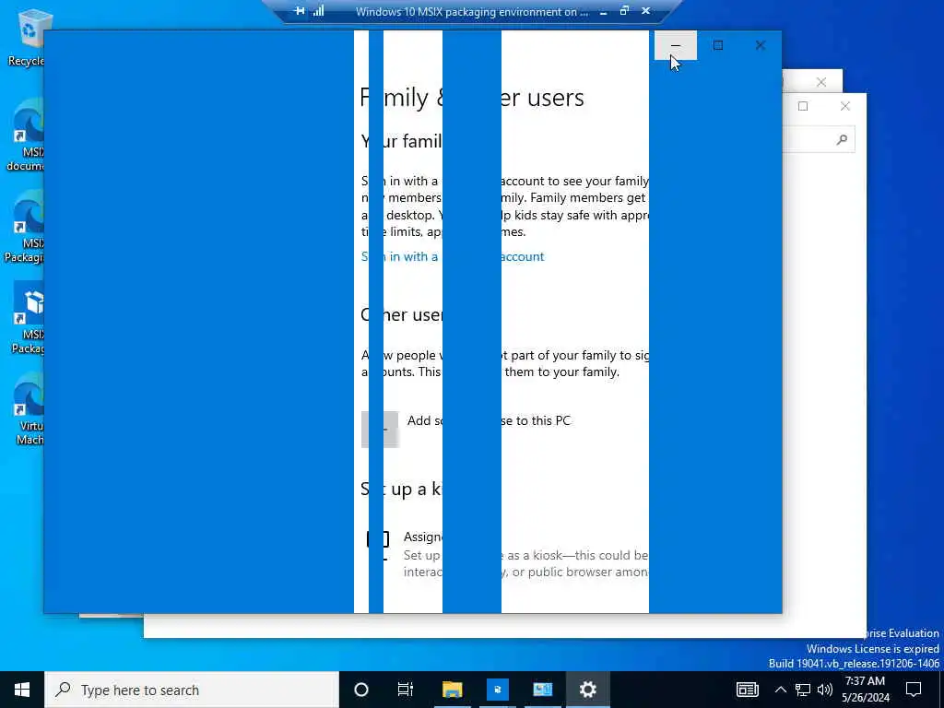Open News and interests taskbar icon
Screen dimensions: 944x708
pos(747,690)
